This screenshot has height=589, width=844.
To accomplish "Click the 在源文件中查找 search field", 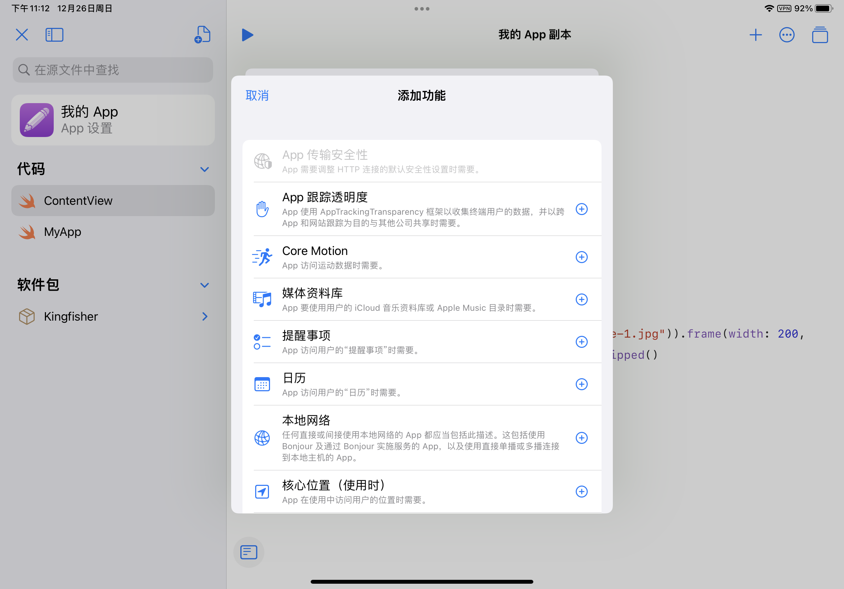I will (x=113, y=70).
